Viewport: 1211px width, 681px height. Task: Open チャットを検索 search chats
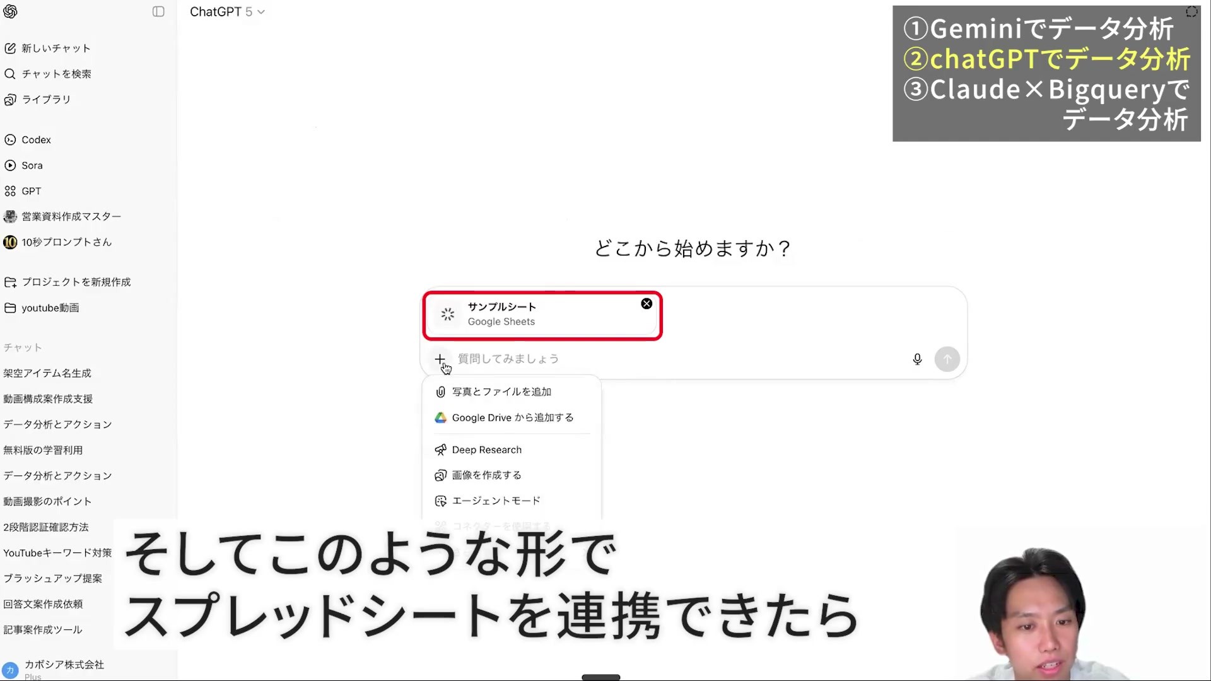[56, 74]
